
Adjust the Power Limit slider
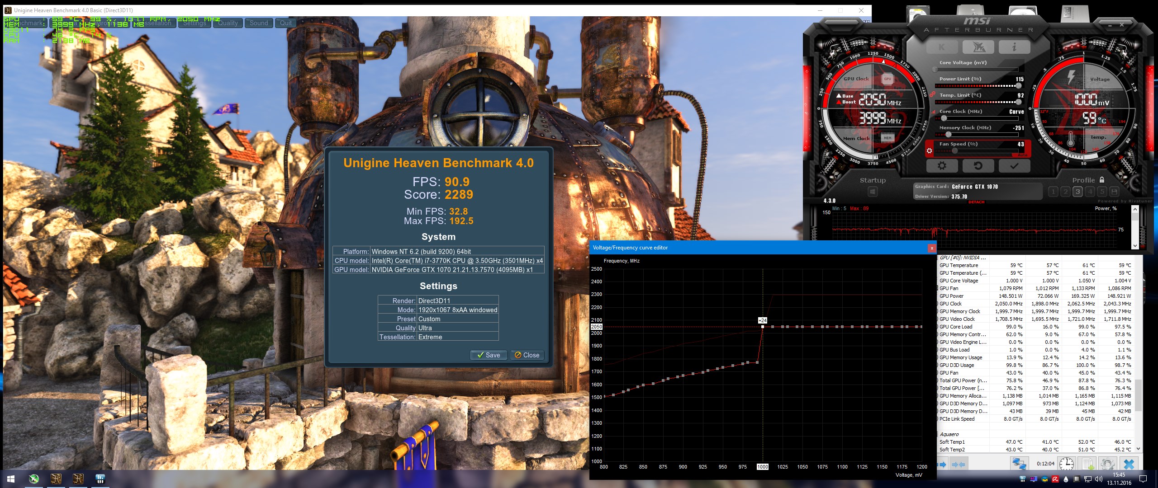[1019, 85]
